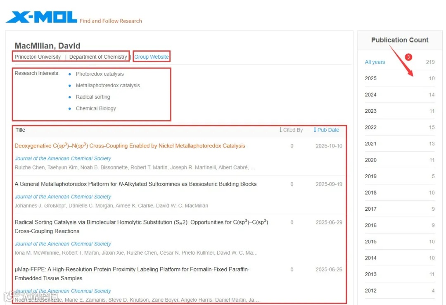
Task: Click the X-MOL logo
Action: (x=42, y=17)
